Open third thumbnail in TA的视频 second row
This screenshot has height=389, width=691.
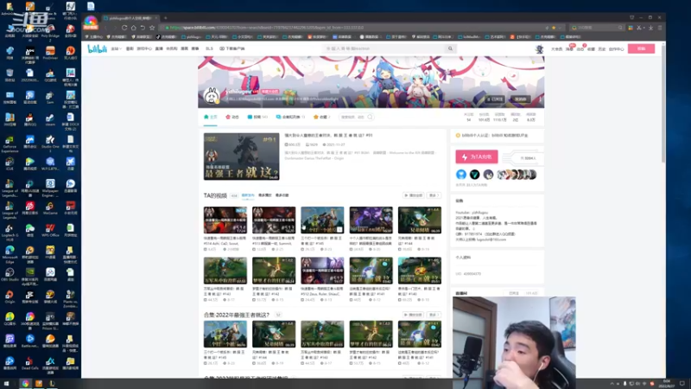(x=322, y=271)
